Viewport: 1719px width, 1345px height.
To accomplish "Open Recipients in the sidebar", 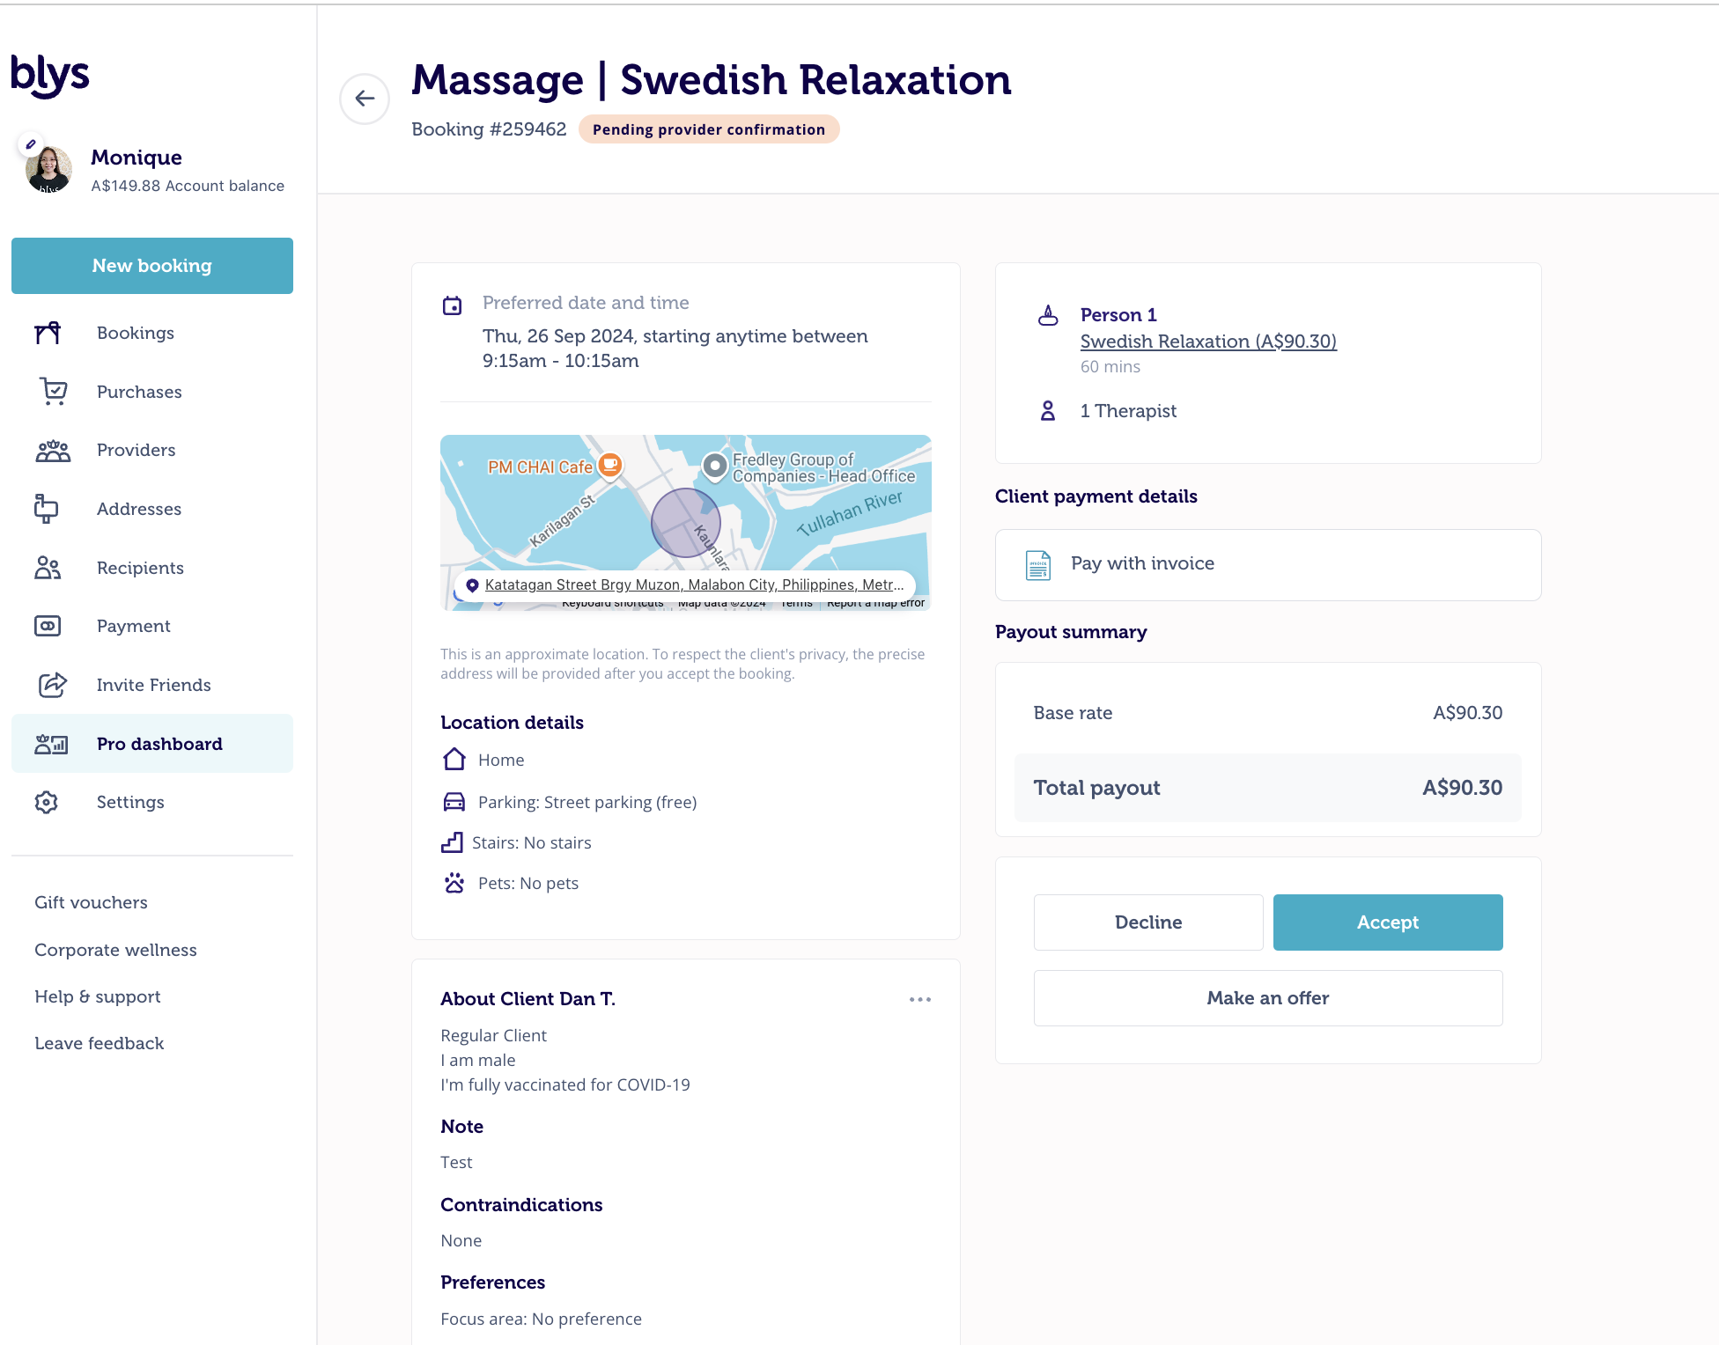I will [140, 568].
